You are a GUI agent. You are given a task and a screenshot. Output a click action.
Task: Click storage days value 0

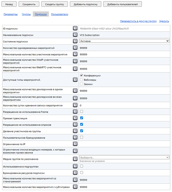click(x=80, y=105)
